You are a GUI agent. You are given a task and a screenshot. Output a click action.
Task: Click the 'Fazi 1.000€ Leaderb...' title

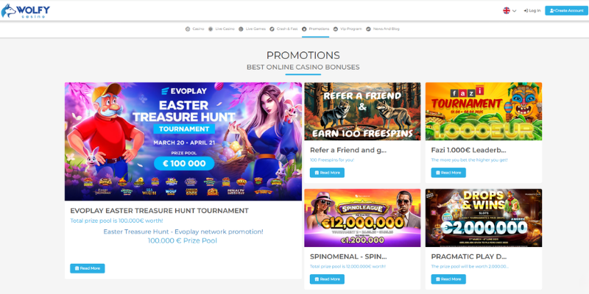coord(468,151)
